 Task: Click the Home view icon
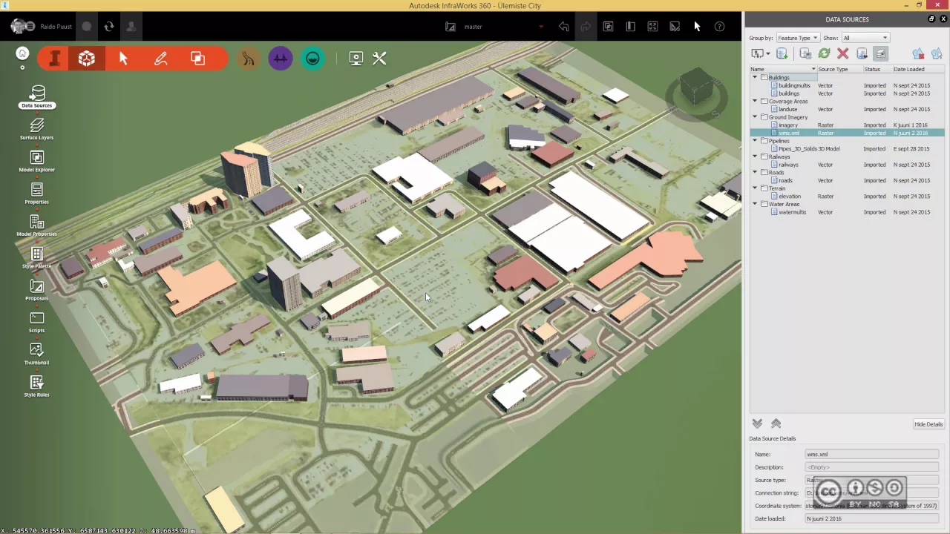[x=22, y=53]
